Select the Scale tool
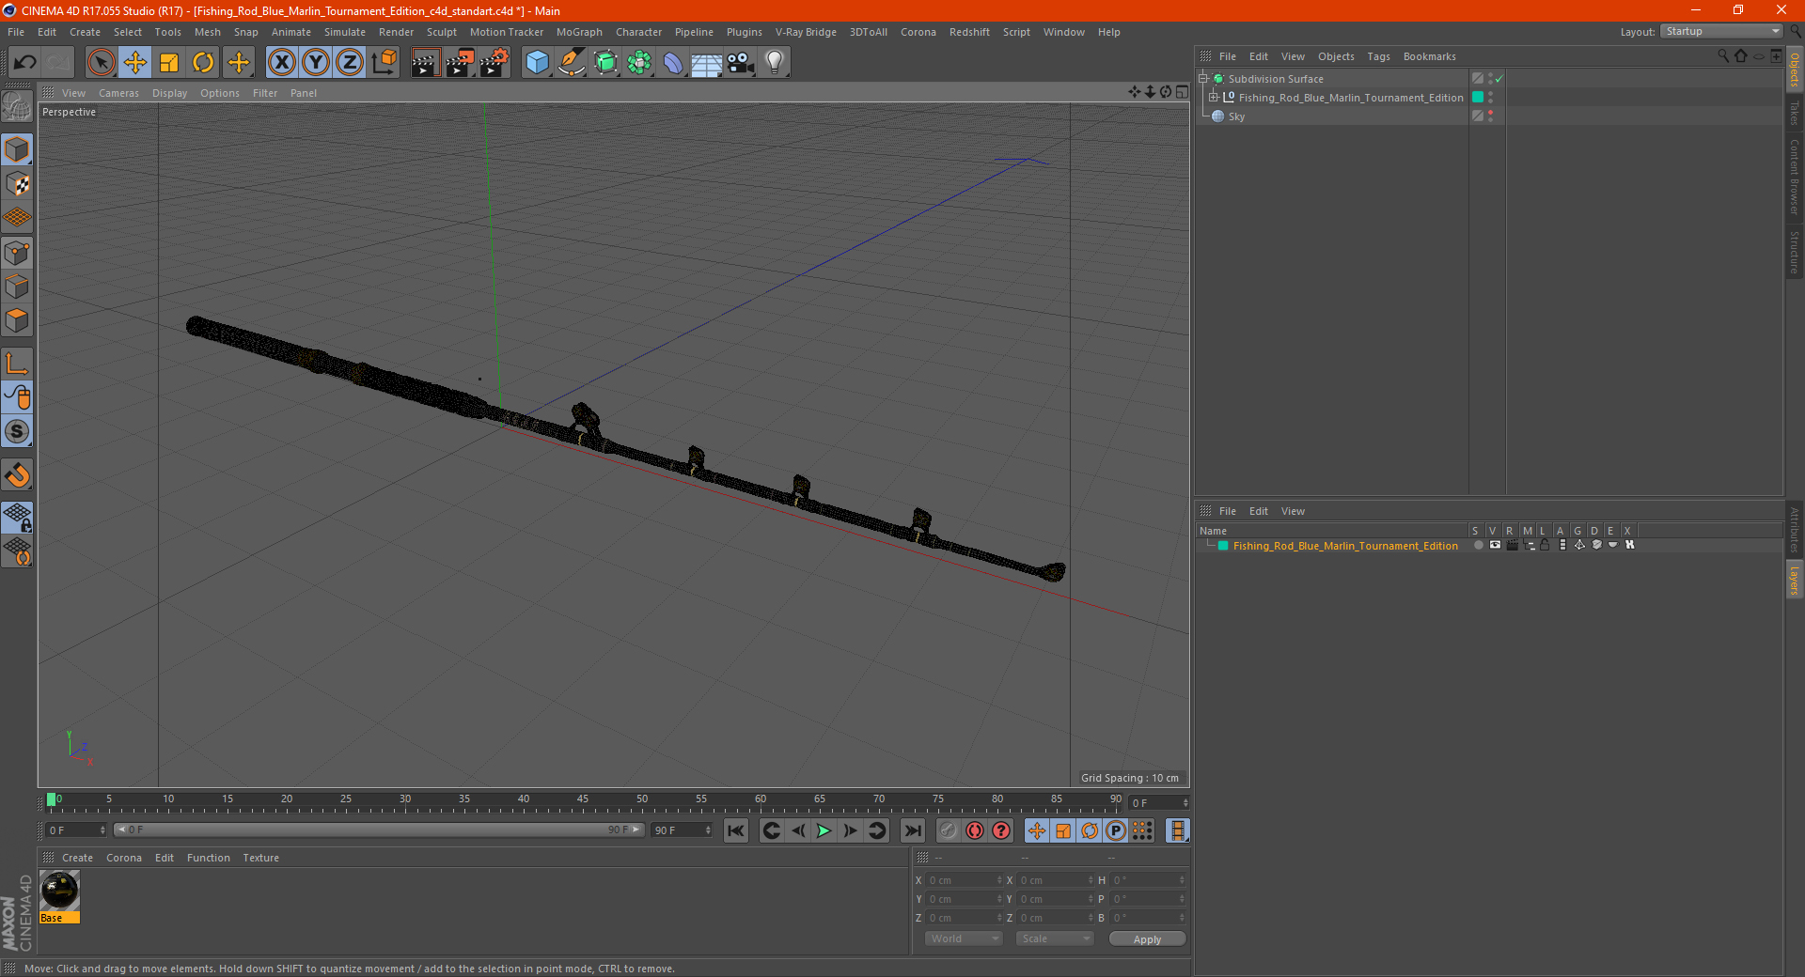The height and width of the screenshot is (977, 1805). click(169, 63)
